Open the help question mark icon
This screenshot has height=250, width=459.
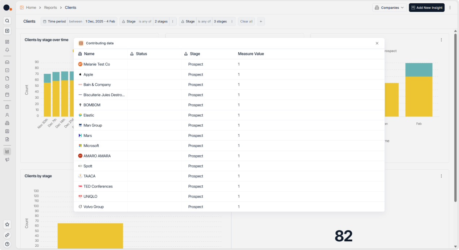click(7, 244)
